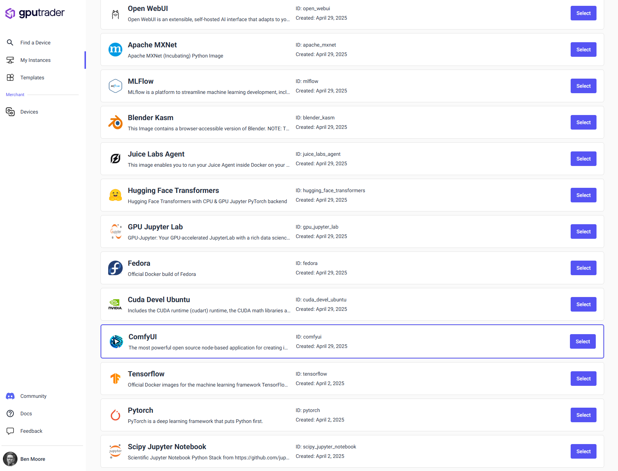Select the Blender Kasm template
This screenshot has width=618, height=471.
583,122
